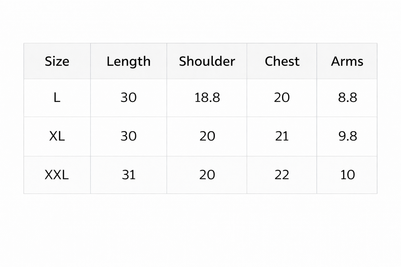Click the L length value 30

[128, 98]
